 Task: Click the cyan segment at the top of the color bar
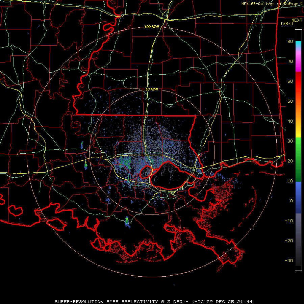(298, 44)
